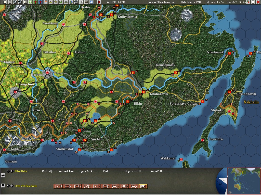Viewport: 261px width, 195px height.
Task: Click the crosshair target toolbar icon
Action: coord(76,2)
